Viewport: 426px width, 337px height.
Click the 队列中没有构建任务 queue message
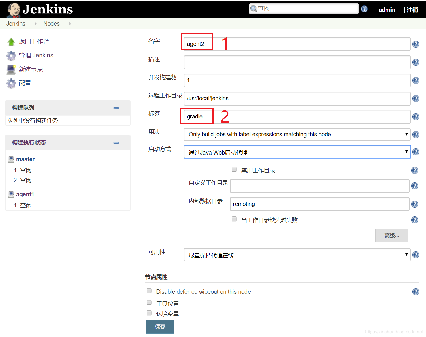point(33,121)
